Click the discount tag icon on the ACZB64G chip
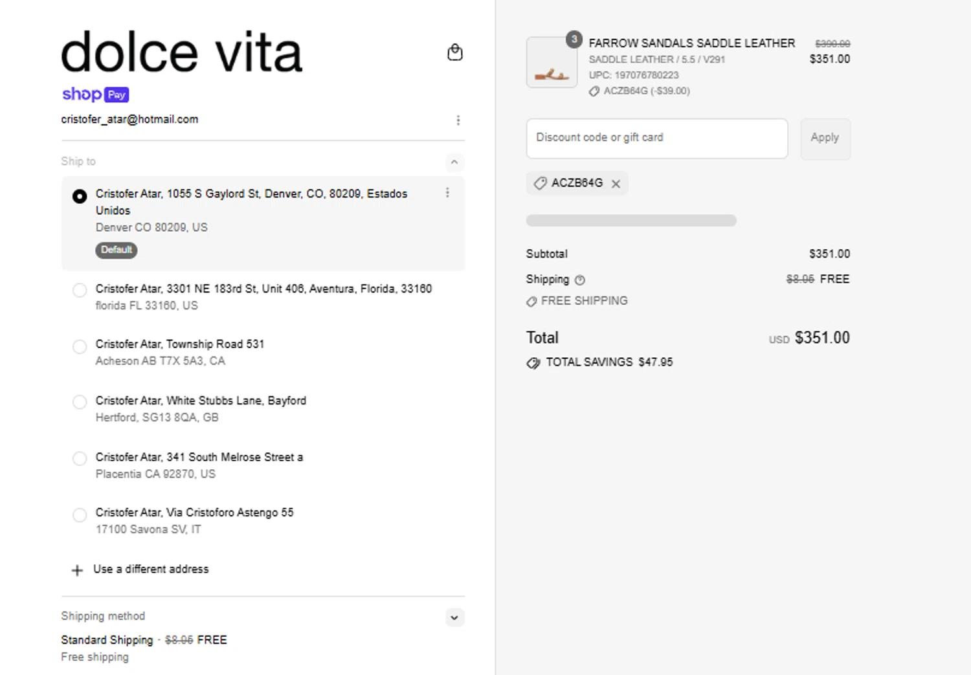Image resolution: width=971 pixels, height=675 pixels. pyautogui.click(x=540, y=184)
